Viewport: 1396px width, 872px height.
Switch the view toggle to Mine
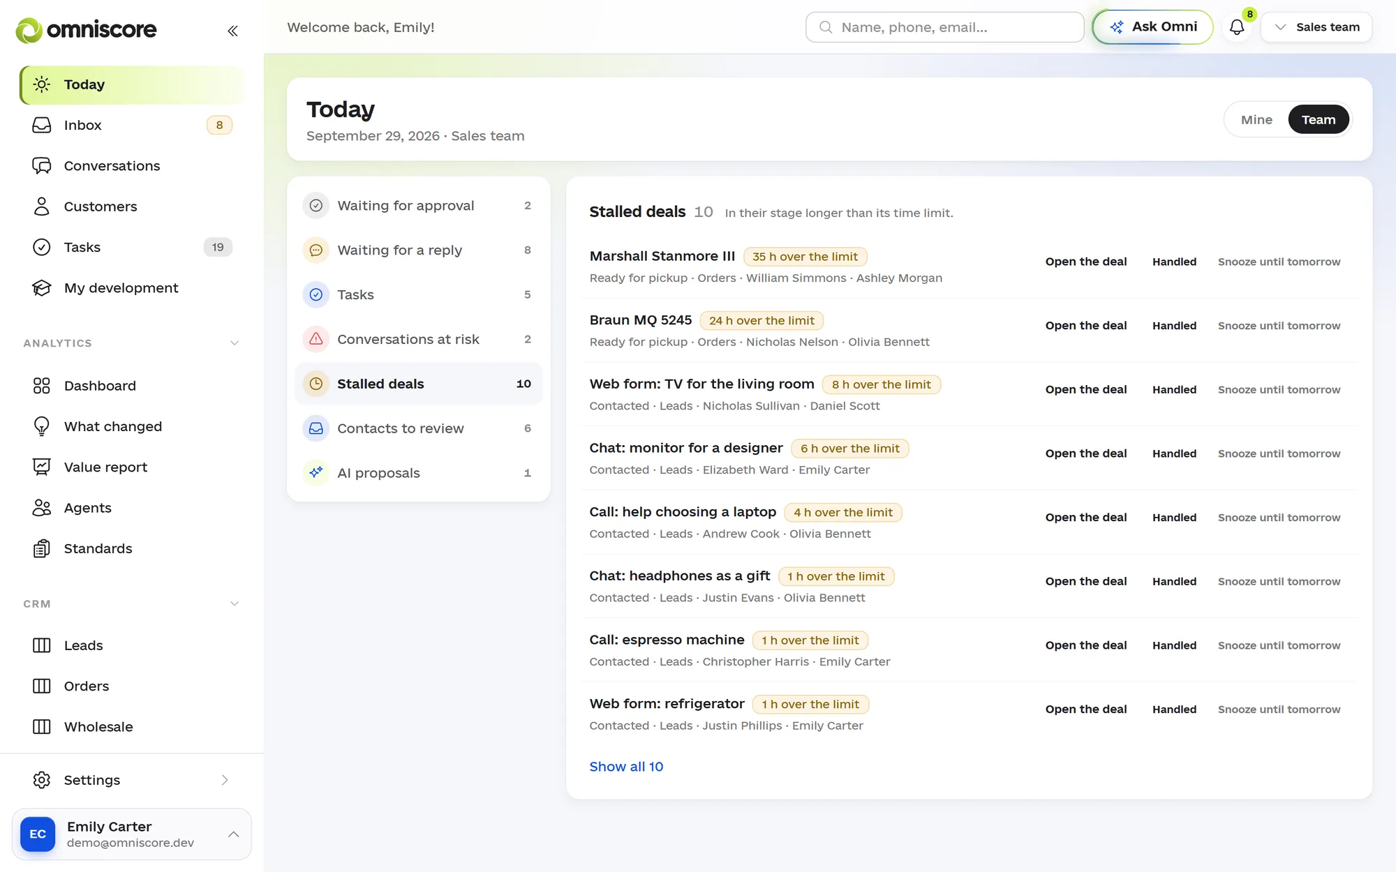1256,120
